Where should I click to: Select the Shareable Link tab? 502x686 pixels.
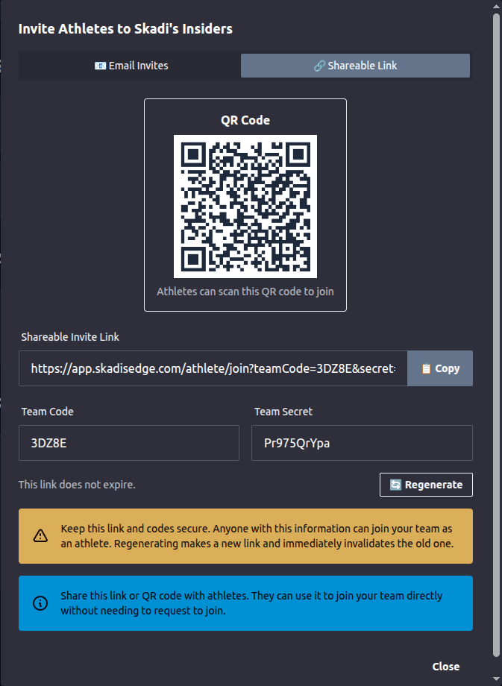coord(355,66)
